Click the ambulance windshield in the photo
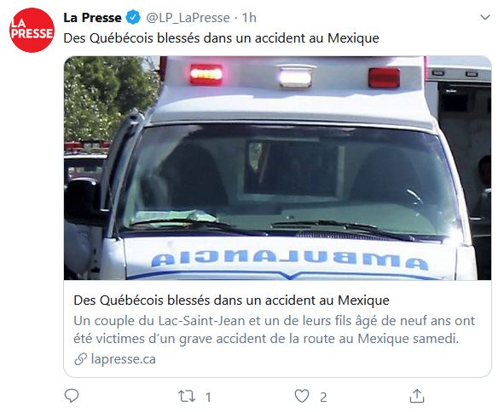Image resolution: width=504 pixels, height=412 pixels. click(289, 180)
